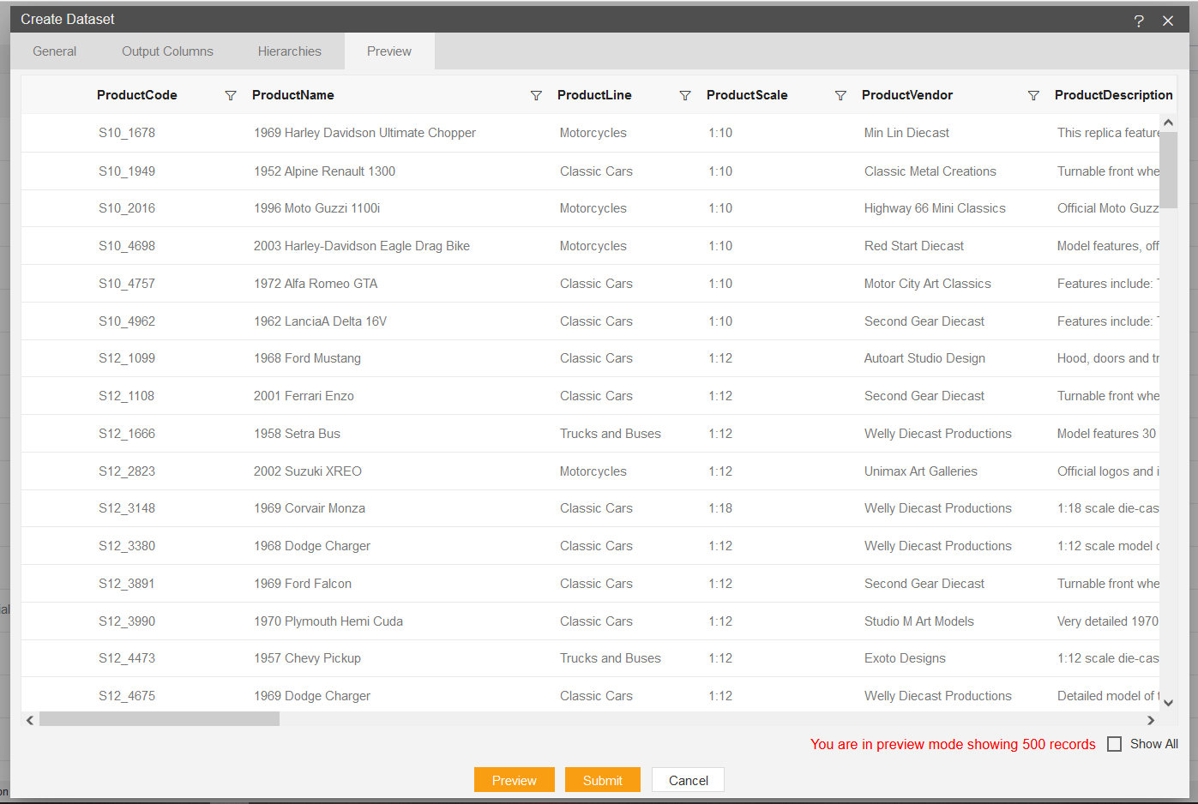Switch to the General tab

click(55, 51)
